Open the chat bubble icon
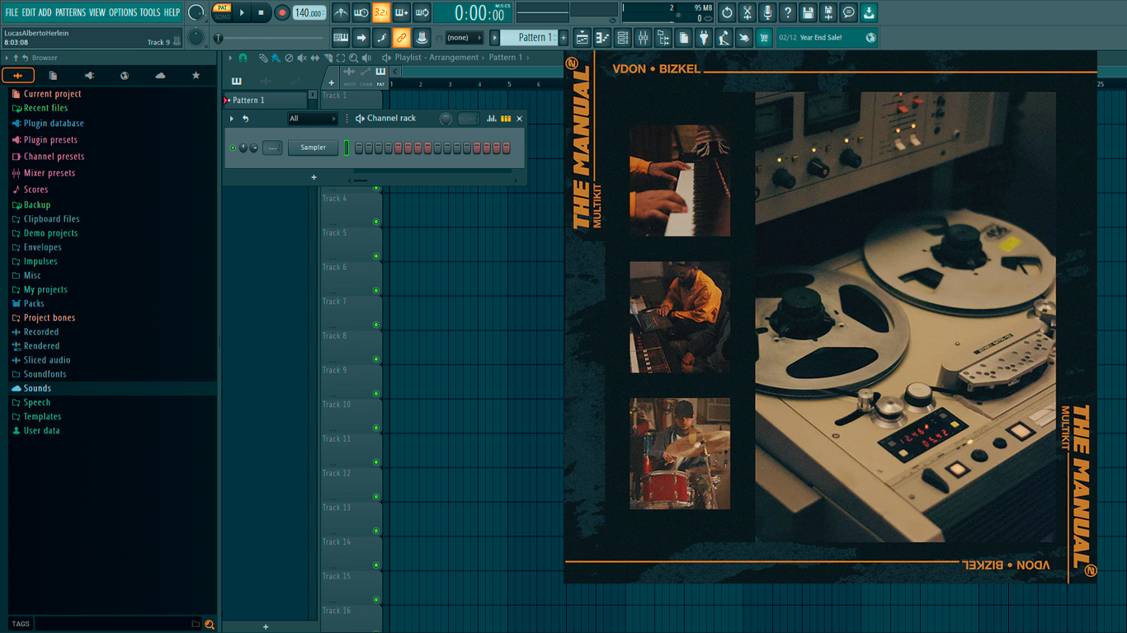The width and height of the screenshot is (1127, 633). click(849, 12)
